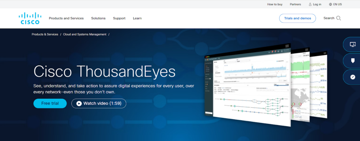Click the play icon in Watch video
The width and height of the screenshot is (360, 141).
click(79, 103)
